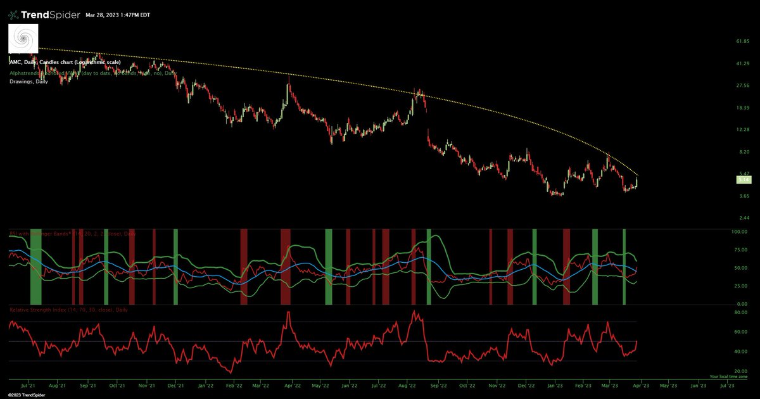Click the 100.00 RSI scale value
The width and height of the screenshot is (760, 399).
(738, 232)
